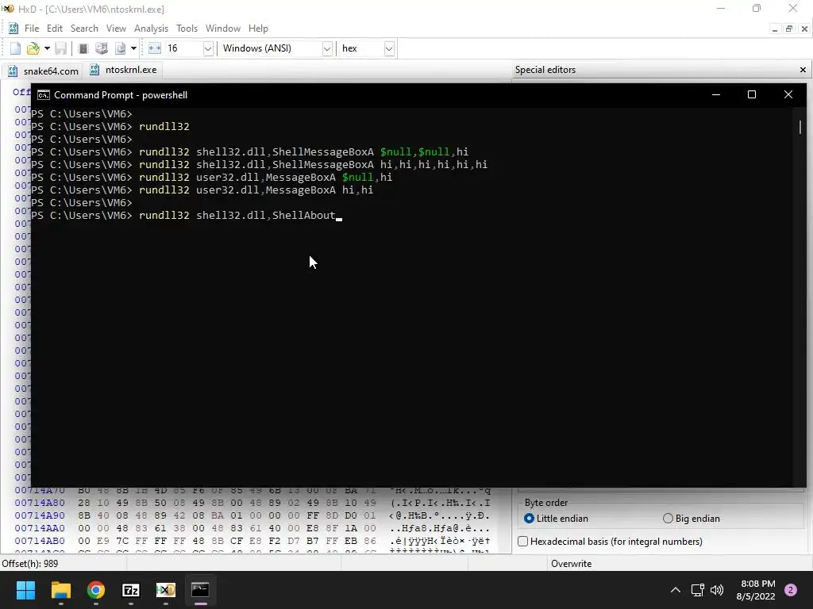Viewport: 813px width, 609px height.
Task: Open the Search menu
Action: [x=84, y=29]
